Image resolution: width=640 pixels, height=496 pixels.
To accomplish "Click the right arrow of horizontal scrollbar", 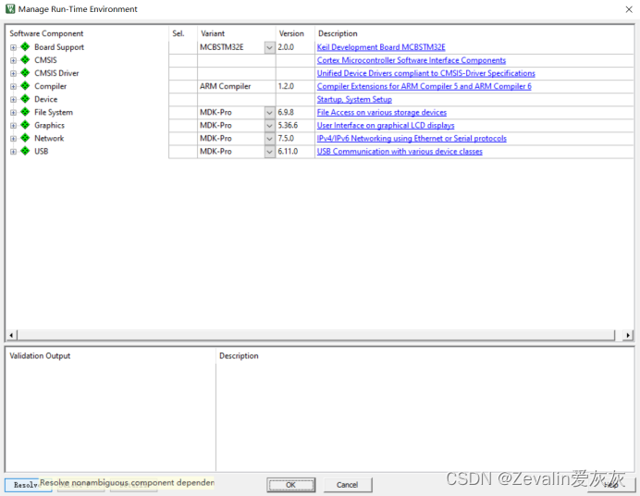I will coord(628,335).
